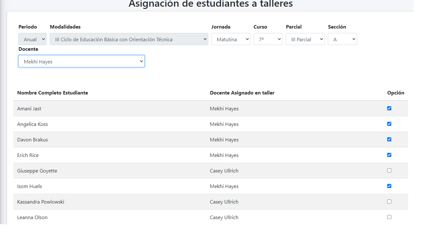Image resolution: width=423 pixels, height=234 pixels.
Task: Click the Jornada field label
Action: [x=221, y=27]
